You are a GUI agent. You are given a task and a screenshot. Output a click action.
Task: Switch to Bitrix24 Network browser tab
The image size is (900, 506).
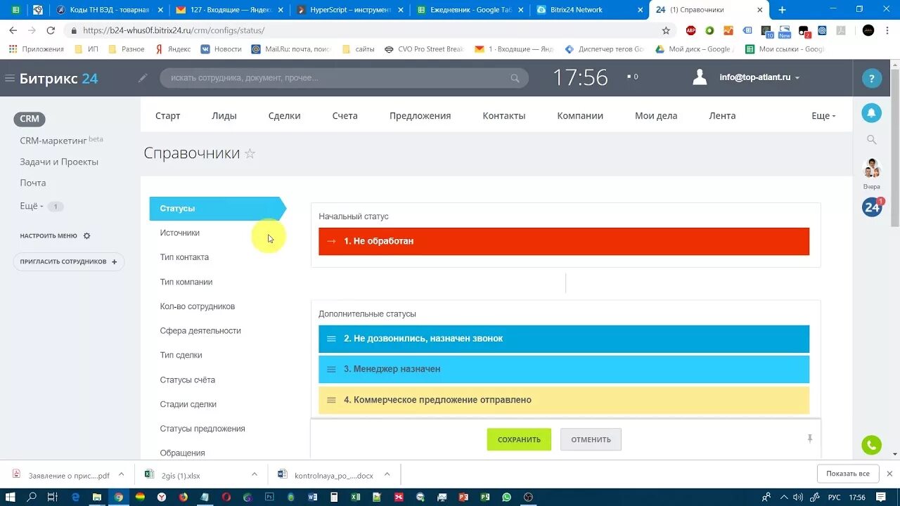coord(588,10)
